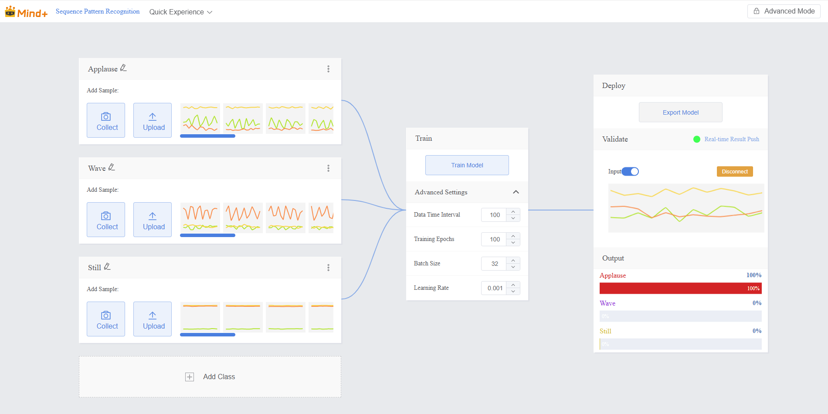Open the Still class three-dot menu
The height and width of the screenshot is (414, 828).
[328, 268]
